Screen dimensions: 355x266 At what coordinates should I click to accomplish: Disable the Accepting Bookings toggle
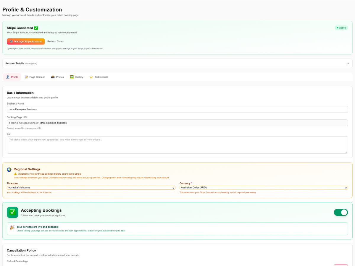click(x=341, y=212)
